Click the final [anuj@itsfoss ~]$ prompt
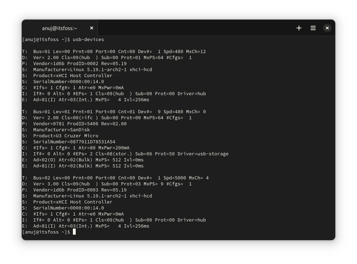The height and width of the screenshot is (264, 357). click(46, 232)
